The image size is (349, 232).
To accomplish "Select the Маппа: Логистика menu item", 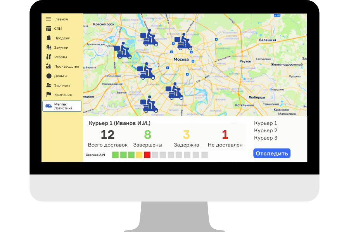I will (x=62, y=106).
